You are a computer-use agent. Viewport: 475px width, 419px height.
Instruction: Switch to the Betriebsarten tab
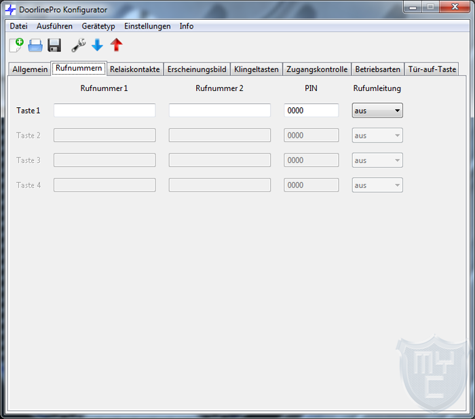point(378,69)
